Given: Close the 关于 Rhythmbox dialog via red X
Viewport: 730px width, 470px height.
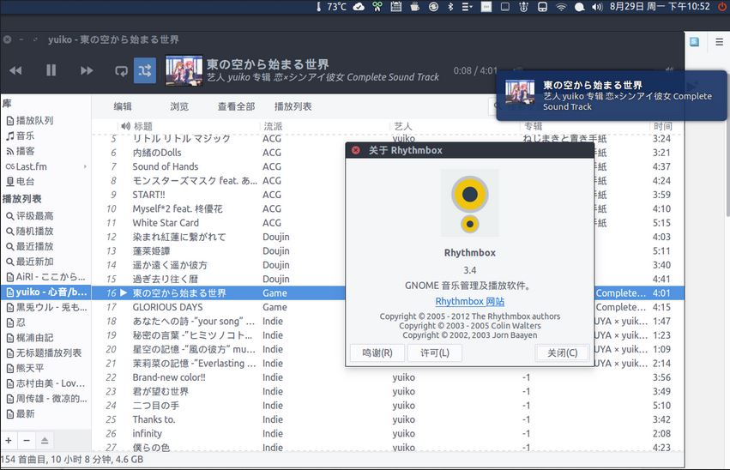Looking at the screenshot, I should coord(356,150).
